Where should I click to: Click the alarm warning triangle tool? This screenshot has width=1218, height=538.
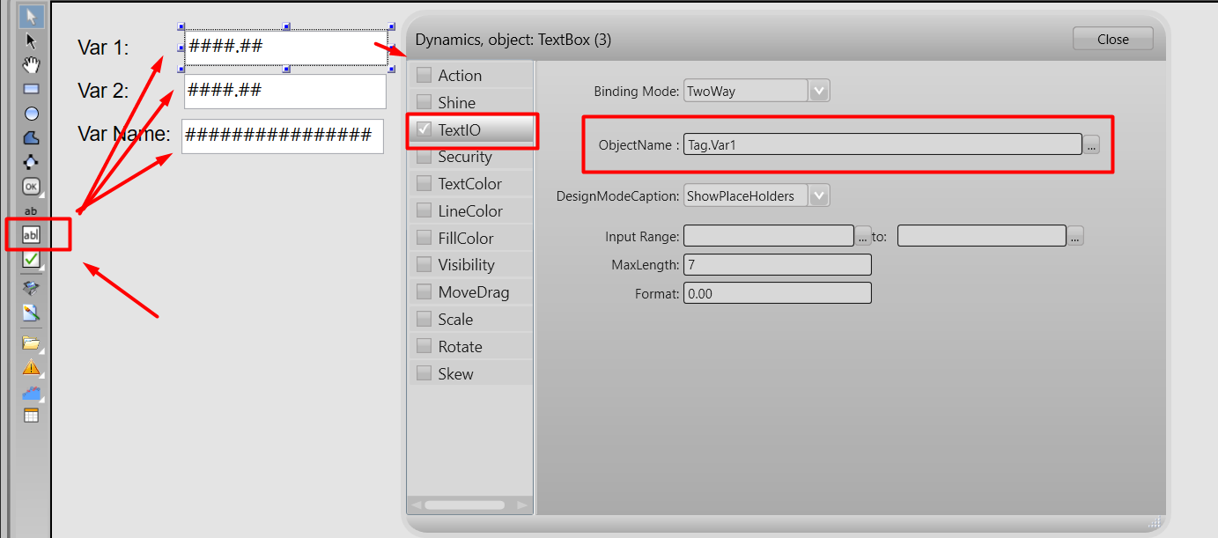32,367
